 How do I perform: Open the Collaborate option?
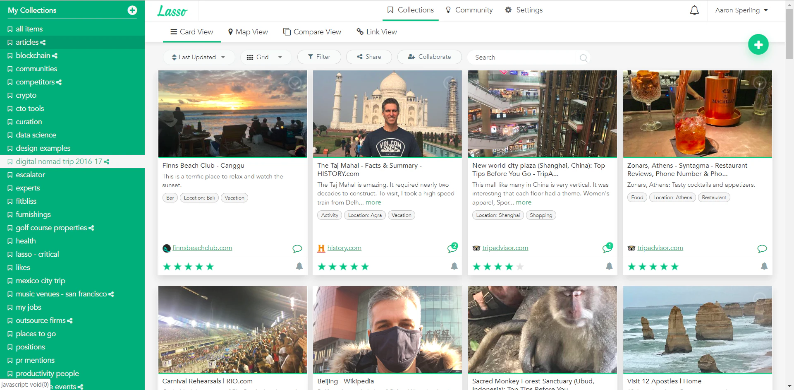click(429, 57)
